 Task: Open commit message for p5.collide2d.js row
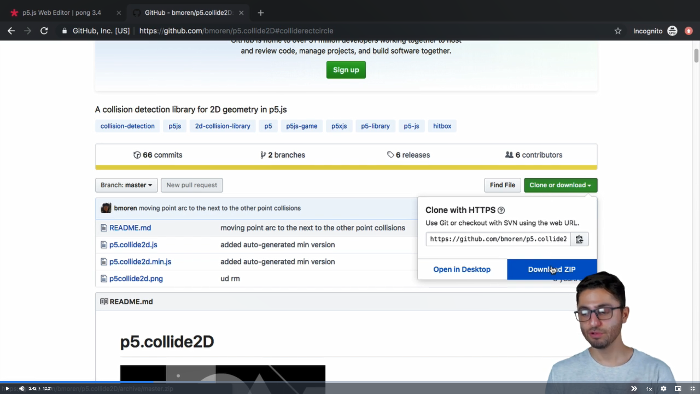(x=277, y=245)
